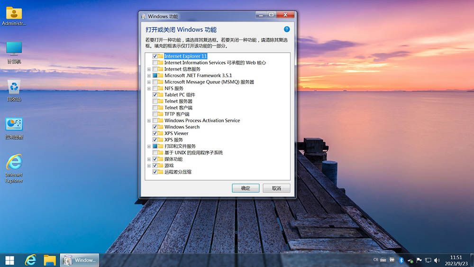Screen dimensions: 474x267
Task: Click the 取消 button
Action: [276, 188]
